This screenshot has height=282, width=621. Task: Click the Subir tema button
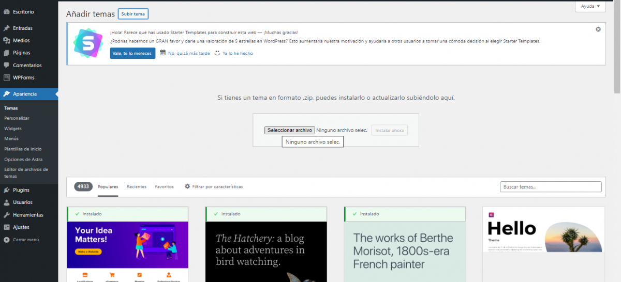tap(133, 14)
